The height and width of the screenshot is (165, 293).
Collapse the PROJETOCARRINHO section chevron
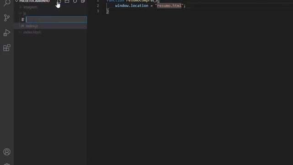[x=16, y=1]
